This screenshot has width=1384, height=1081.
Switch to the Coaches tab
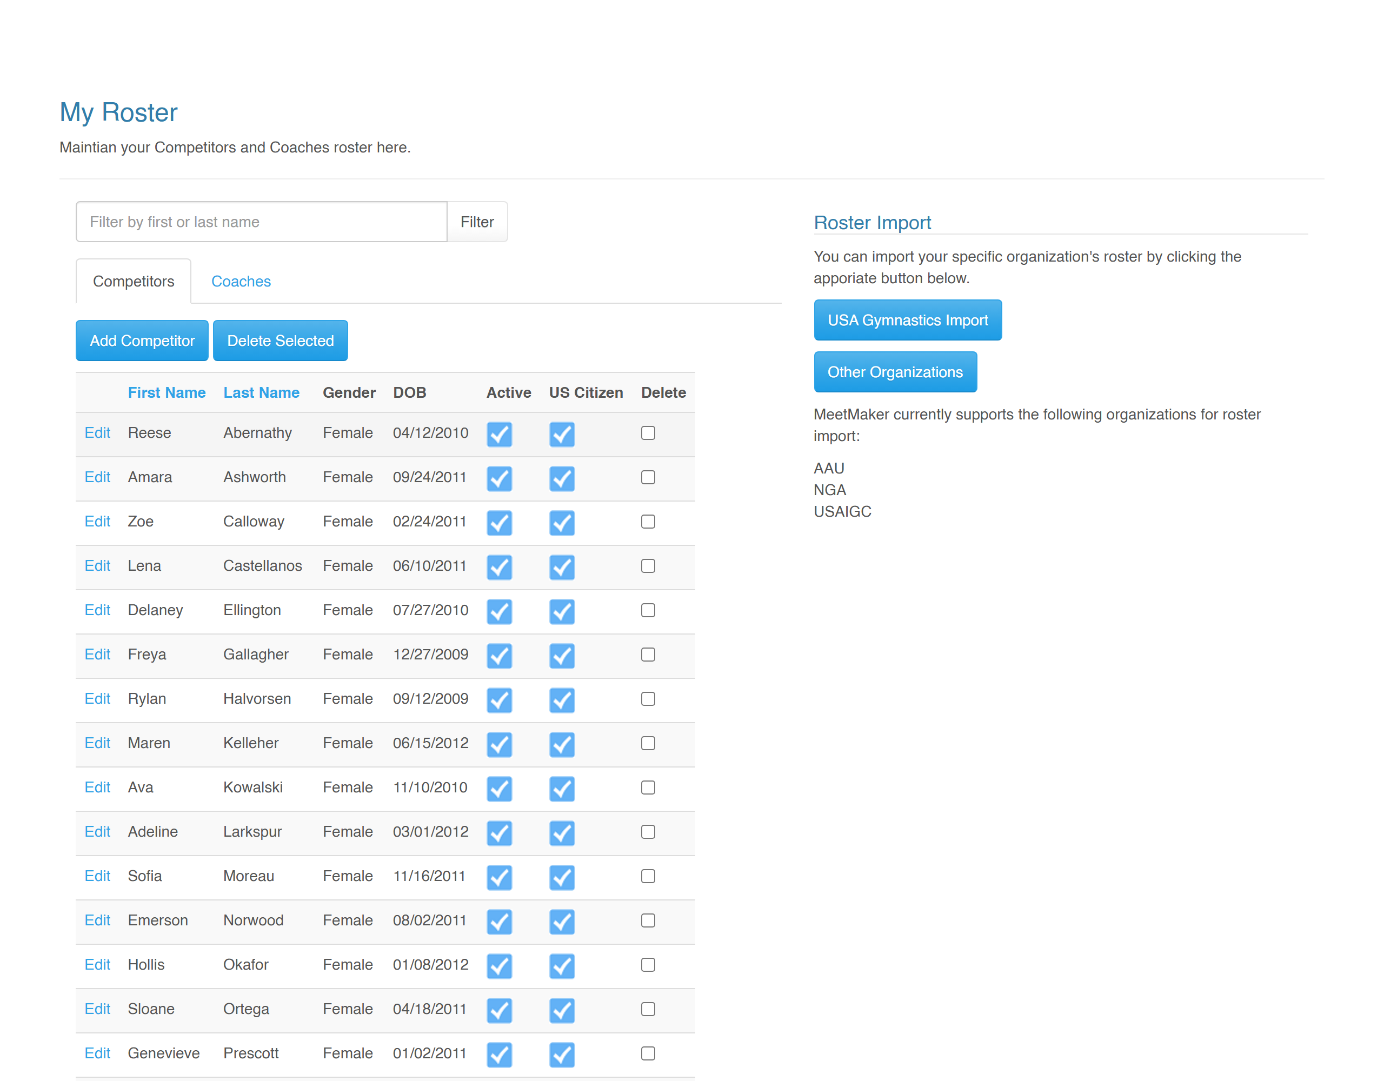(x=241, y=282)
